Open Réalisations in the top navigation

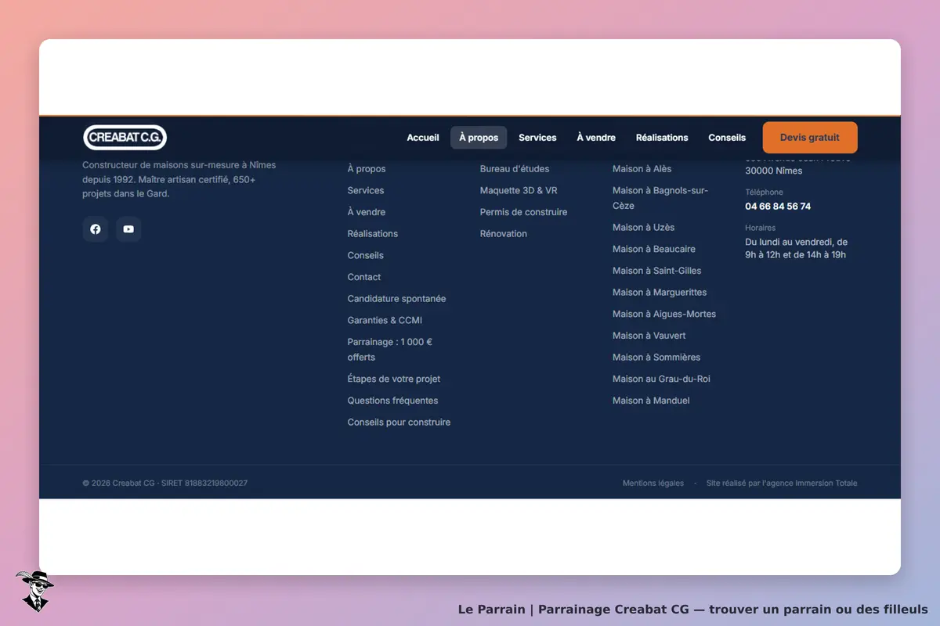pyautogui.click(x=662, y=138)
